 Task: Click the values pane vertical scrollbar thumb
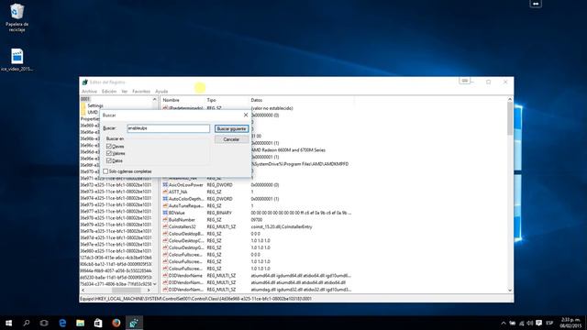coord(510,118)
